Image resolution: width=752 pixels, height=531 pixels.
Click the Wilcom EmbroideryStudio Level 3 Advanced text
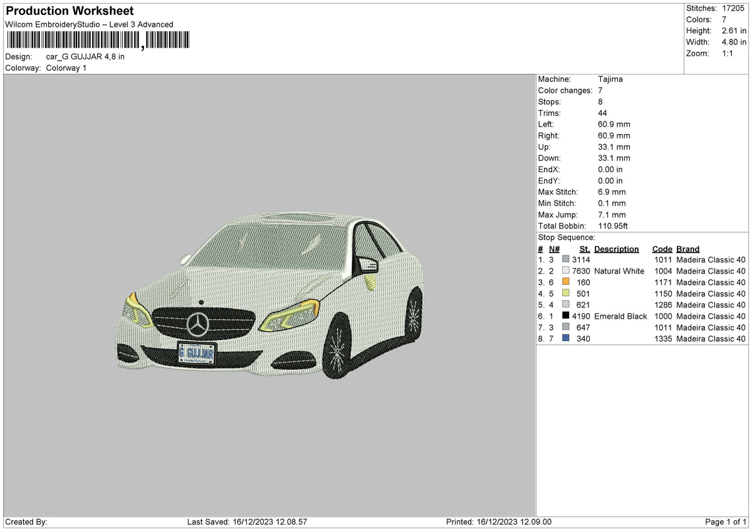[89, 24]
